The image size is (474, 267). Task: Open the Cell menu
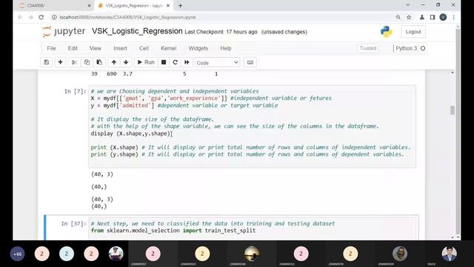pyautogui.click(x=144, y=48)
